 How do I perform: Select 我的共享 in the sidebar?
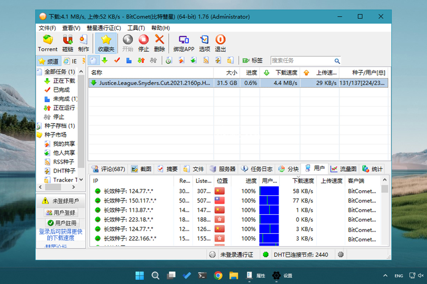click(64, 144)
